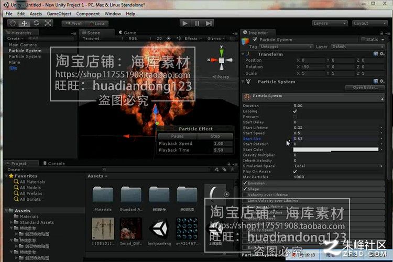Open the Window menu
The image size is (393, 262).
point(113,14)
